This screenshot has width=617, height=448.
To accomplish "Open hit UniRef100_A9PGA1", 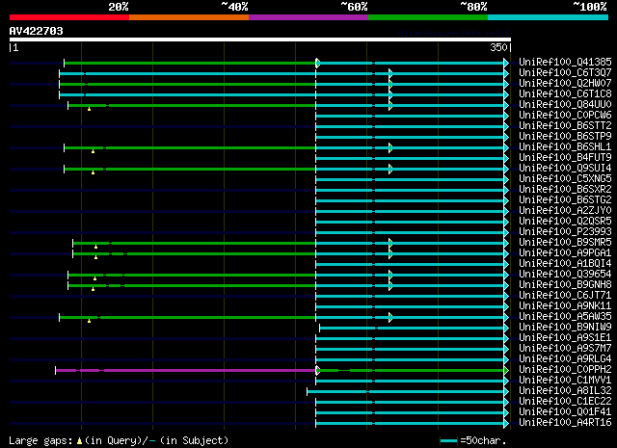I will coord(565,253).
